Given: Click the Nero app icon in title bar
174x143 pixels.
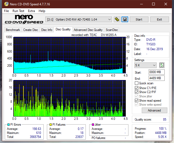Looking at the screenshot, I should coord(6,4).
